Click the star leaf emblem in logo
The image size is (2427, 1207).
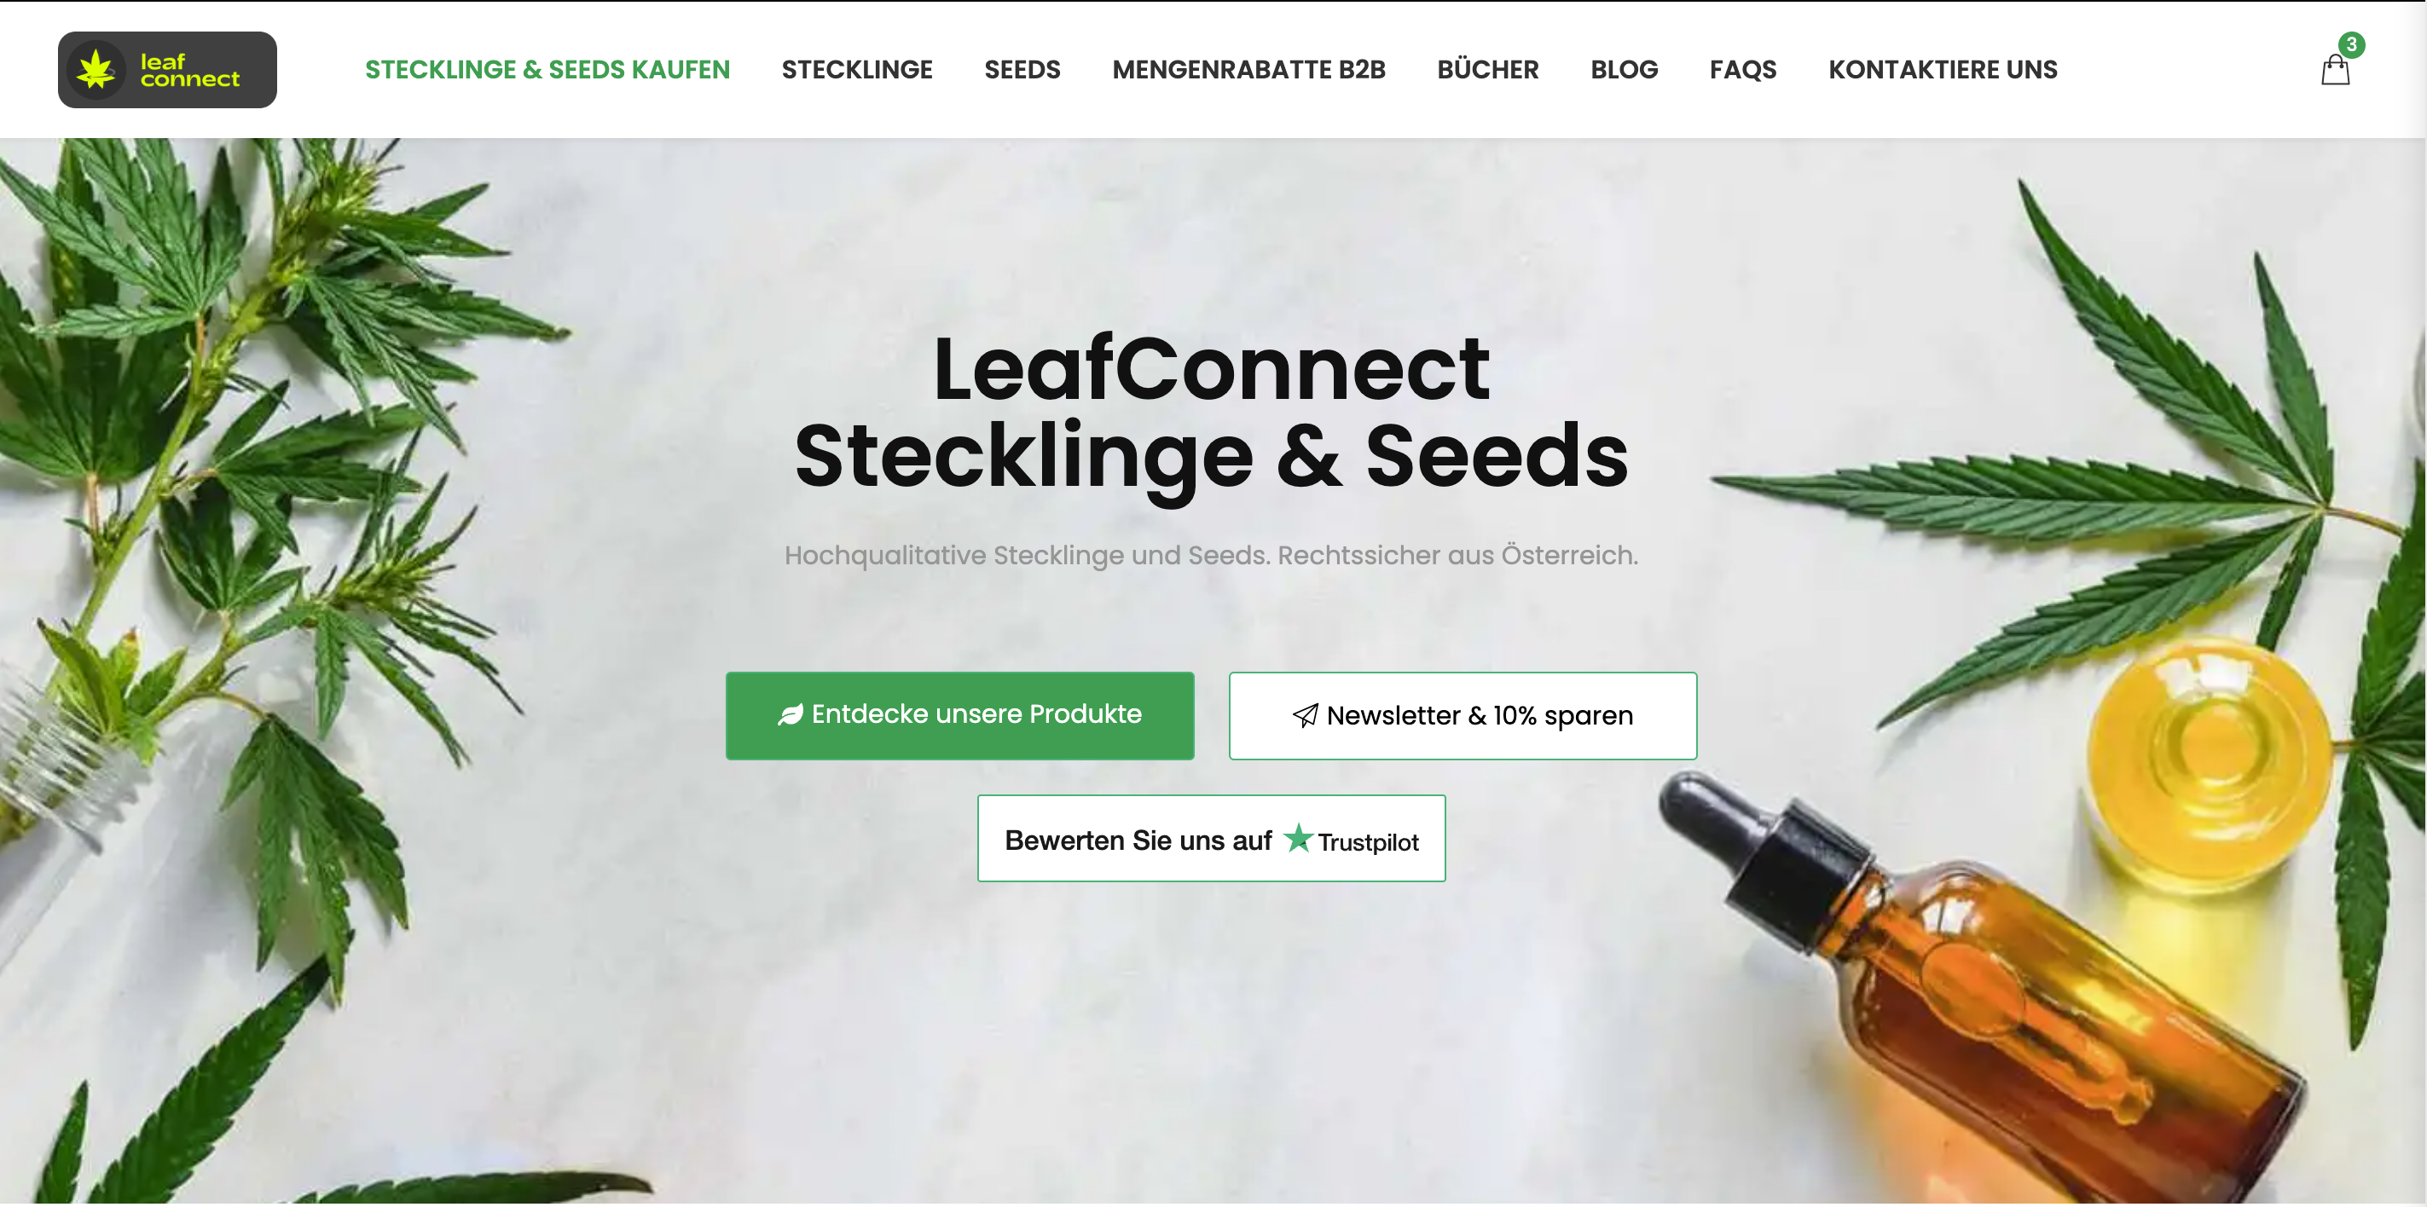click(96, 70)
